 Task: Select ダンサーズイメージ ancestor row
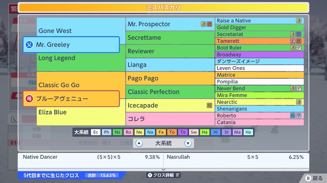pos(259,61)
